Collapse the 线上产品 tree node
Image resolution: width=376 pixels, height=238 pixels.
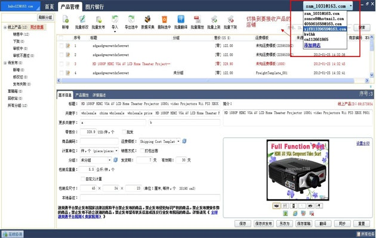(5, 27)
